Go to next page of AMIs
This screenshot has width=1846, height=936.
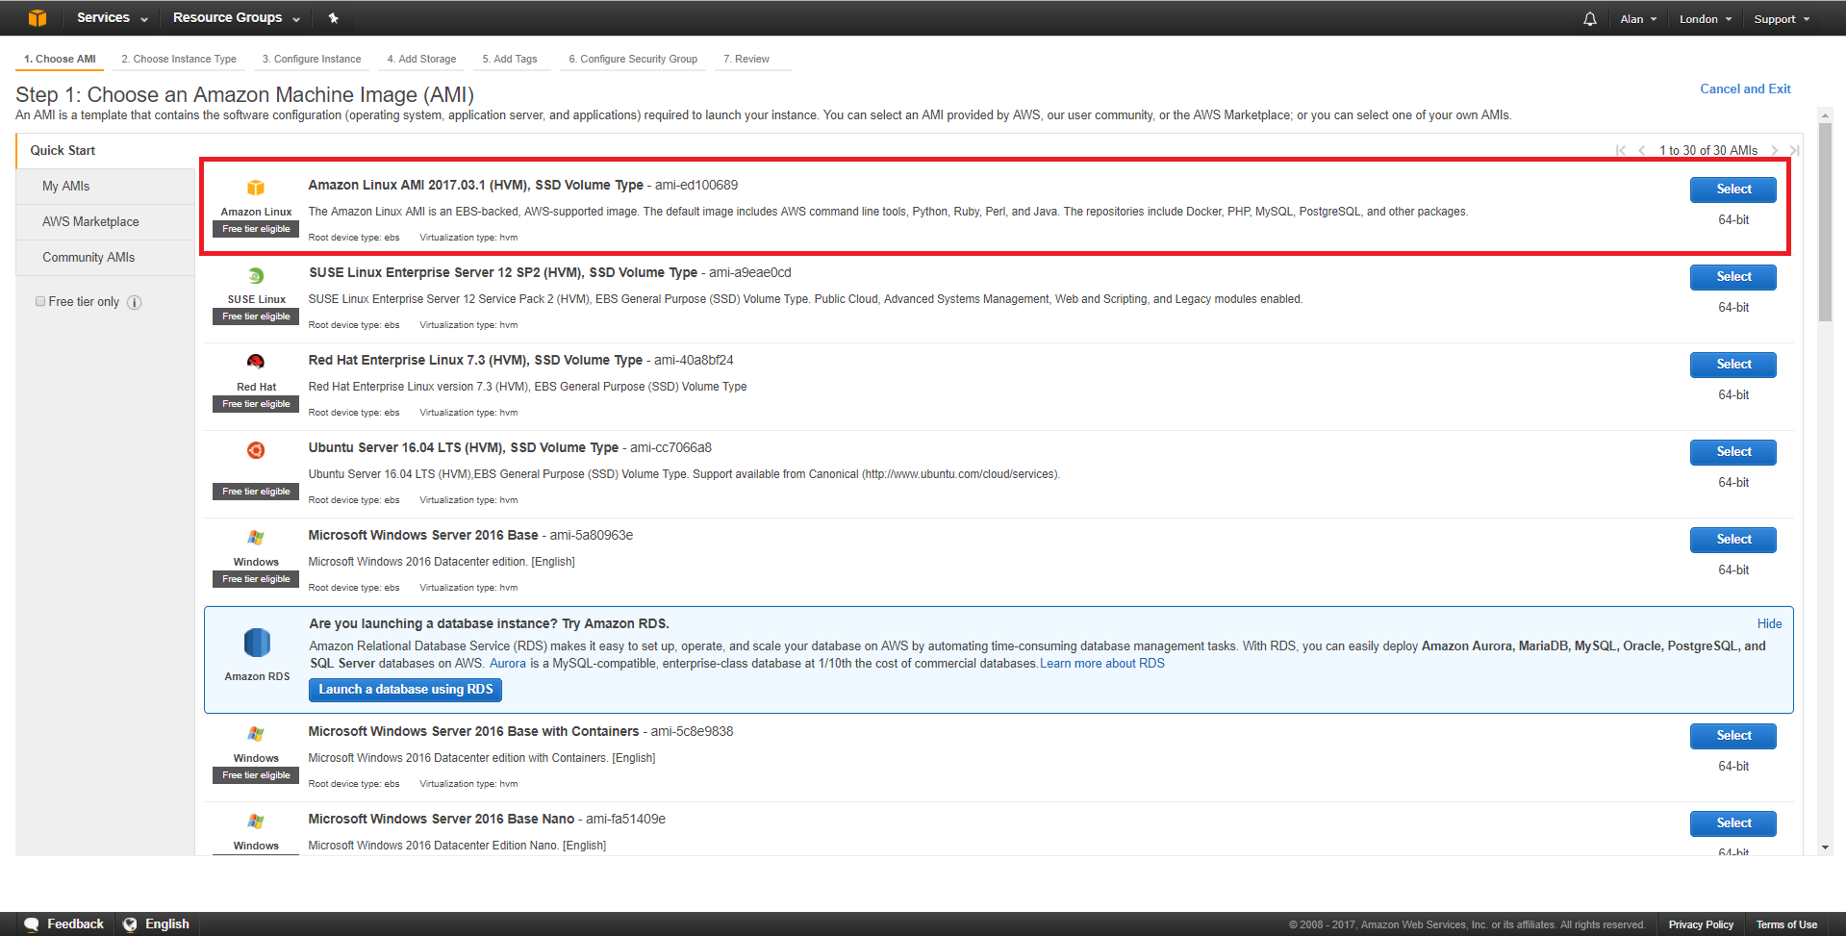[1774, 150]
